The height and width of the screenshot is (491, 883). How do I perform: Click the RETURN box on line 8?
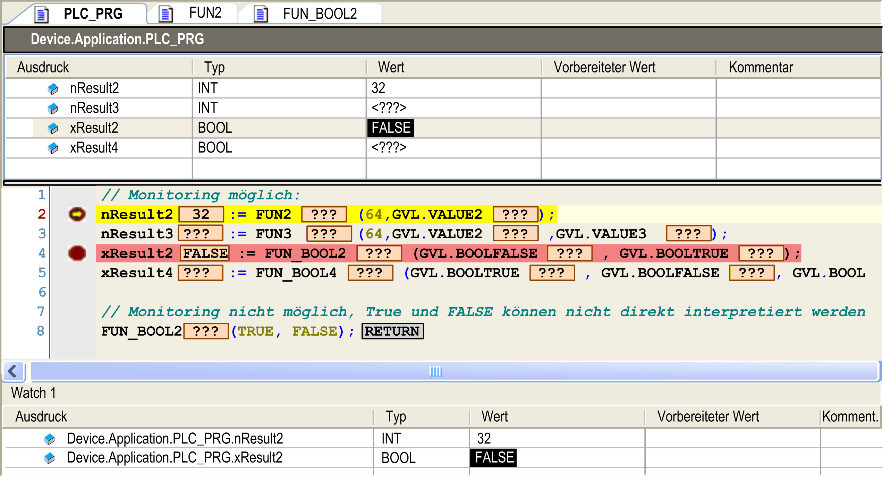392,331
